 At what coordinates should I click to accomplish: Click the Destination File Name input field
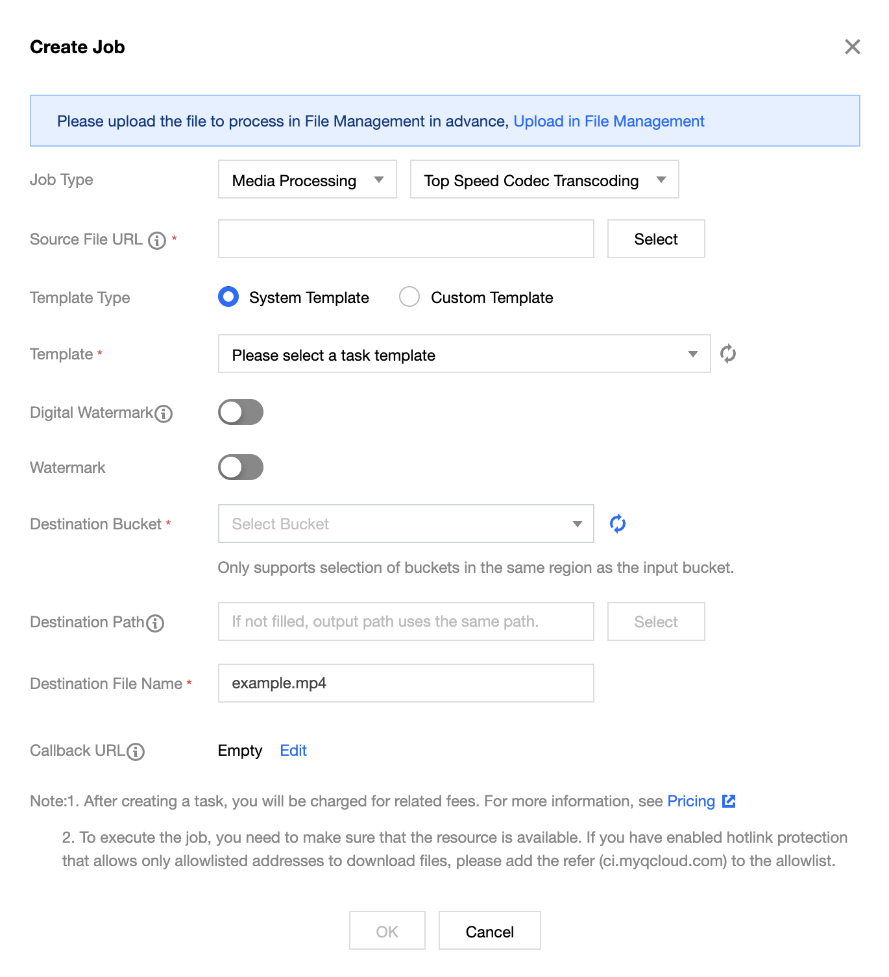tap(406, 683)
